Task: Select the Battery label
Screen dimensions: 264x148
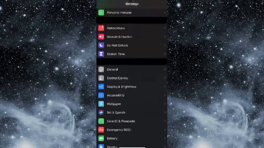Action: [x=112, y=139]
